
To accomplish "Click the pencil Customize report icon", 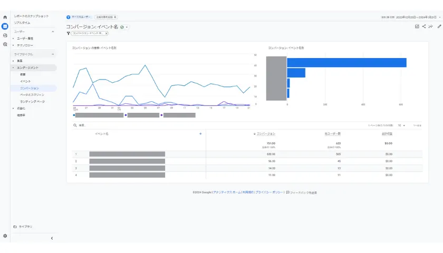I will coord(439,26).
